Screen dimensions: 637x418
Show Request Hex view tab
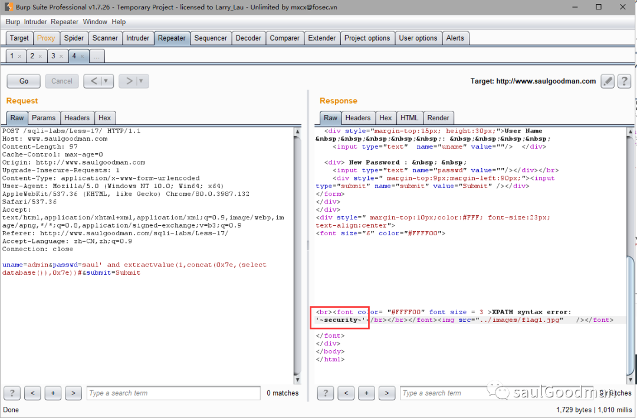point(104,118)
